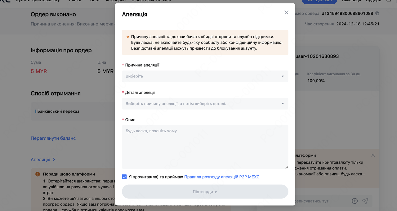Uncheck the appeal rules agreement checkbox
Image resolution: width=397 pixels, height=211 pixels.
(124, 177)
